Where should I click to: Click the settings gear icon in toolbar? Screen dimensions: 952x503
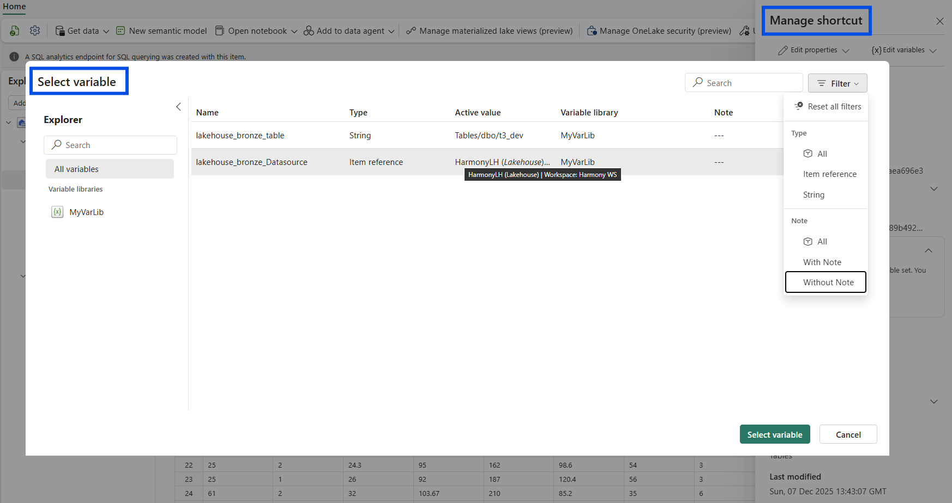pos(35,31)
